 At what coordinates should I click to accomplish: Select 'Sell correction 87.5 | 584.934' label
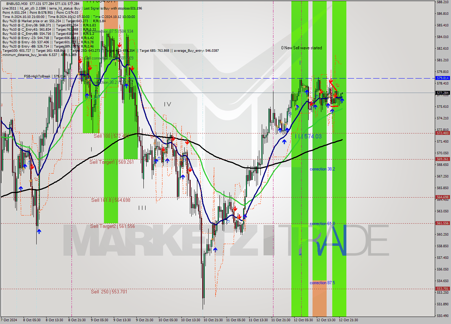coord(109,31)
